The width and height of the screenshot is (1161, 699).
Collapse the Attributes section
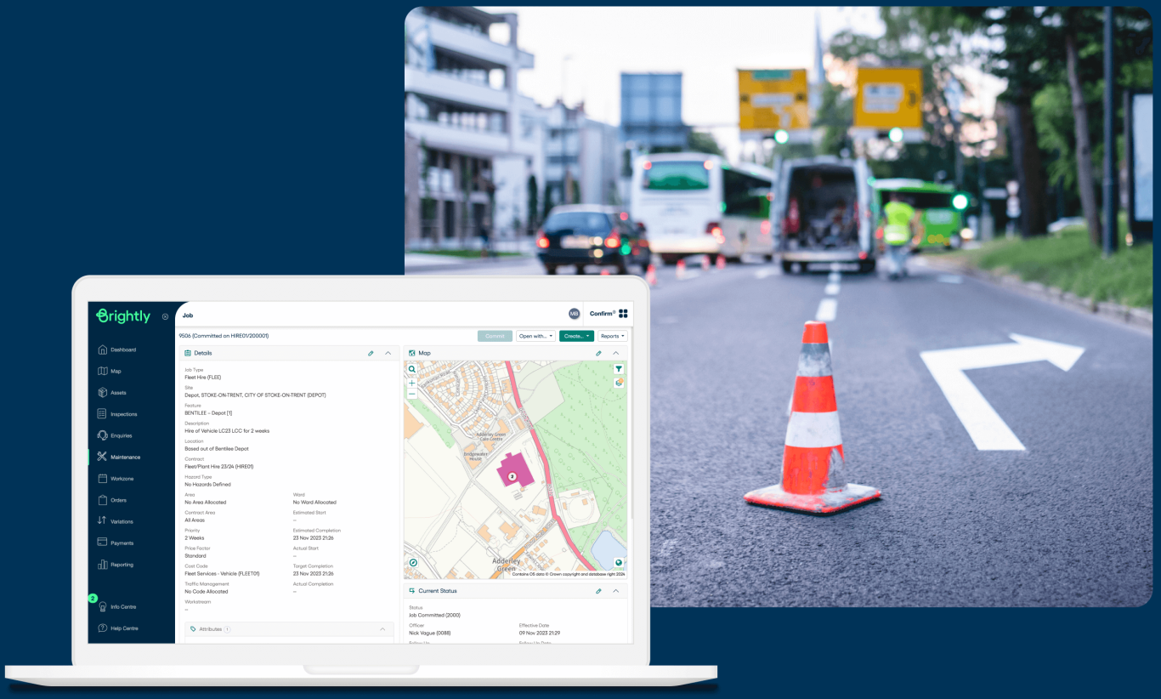pyautogui.click(x=382, y=629)
